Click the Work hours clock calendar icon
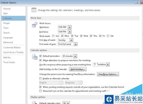The height and width of the screenshot is (104, 143). [x=35, y=25]
